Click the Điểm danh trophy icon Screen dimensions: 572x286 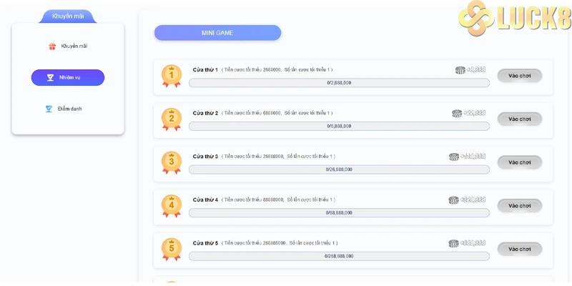click(x=49, y=109)
